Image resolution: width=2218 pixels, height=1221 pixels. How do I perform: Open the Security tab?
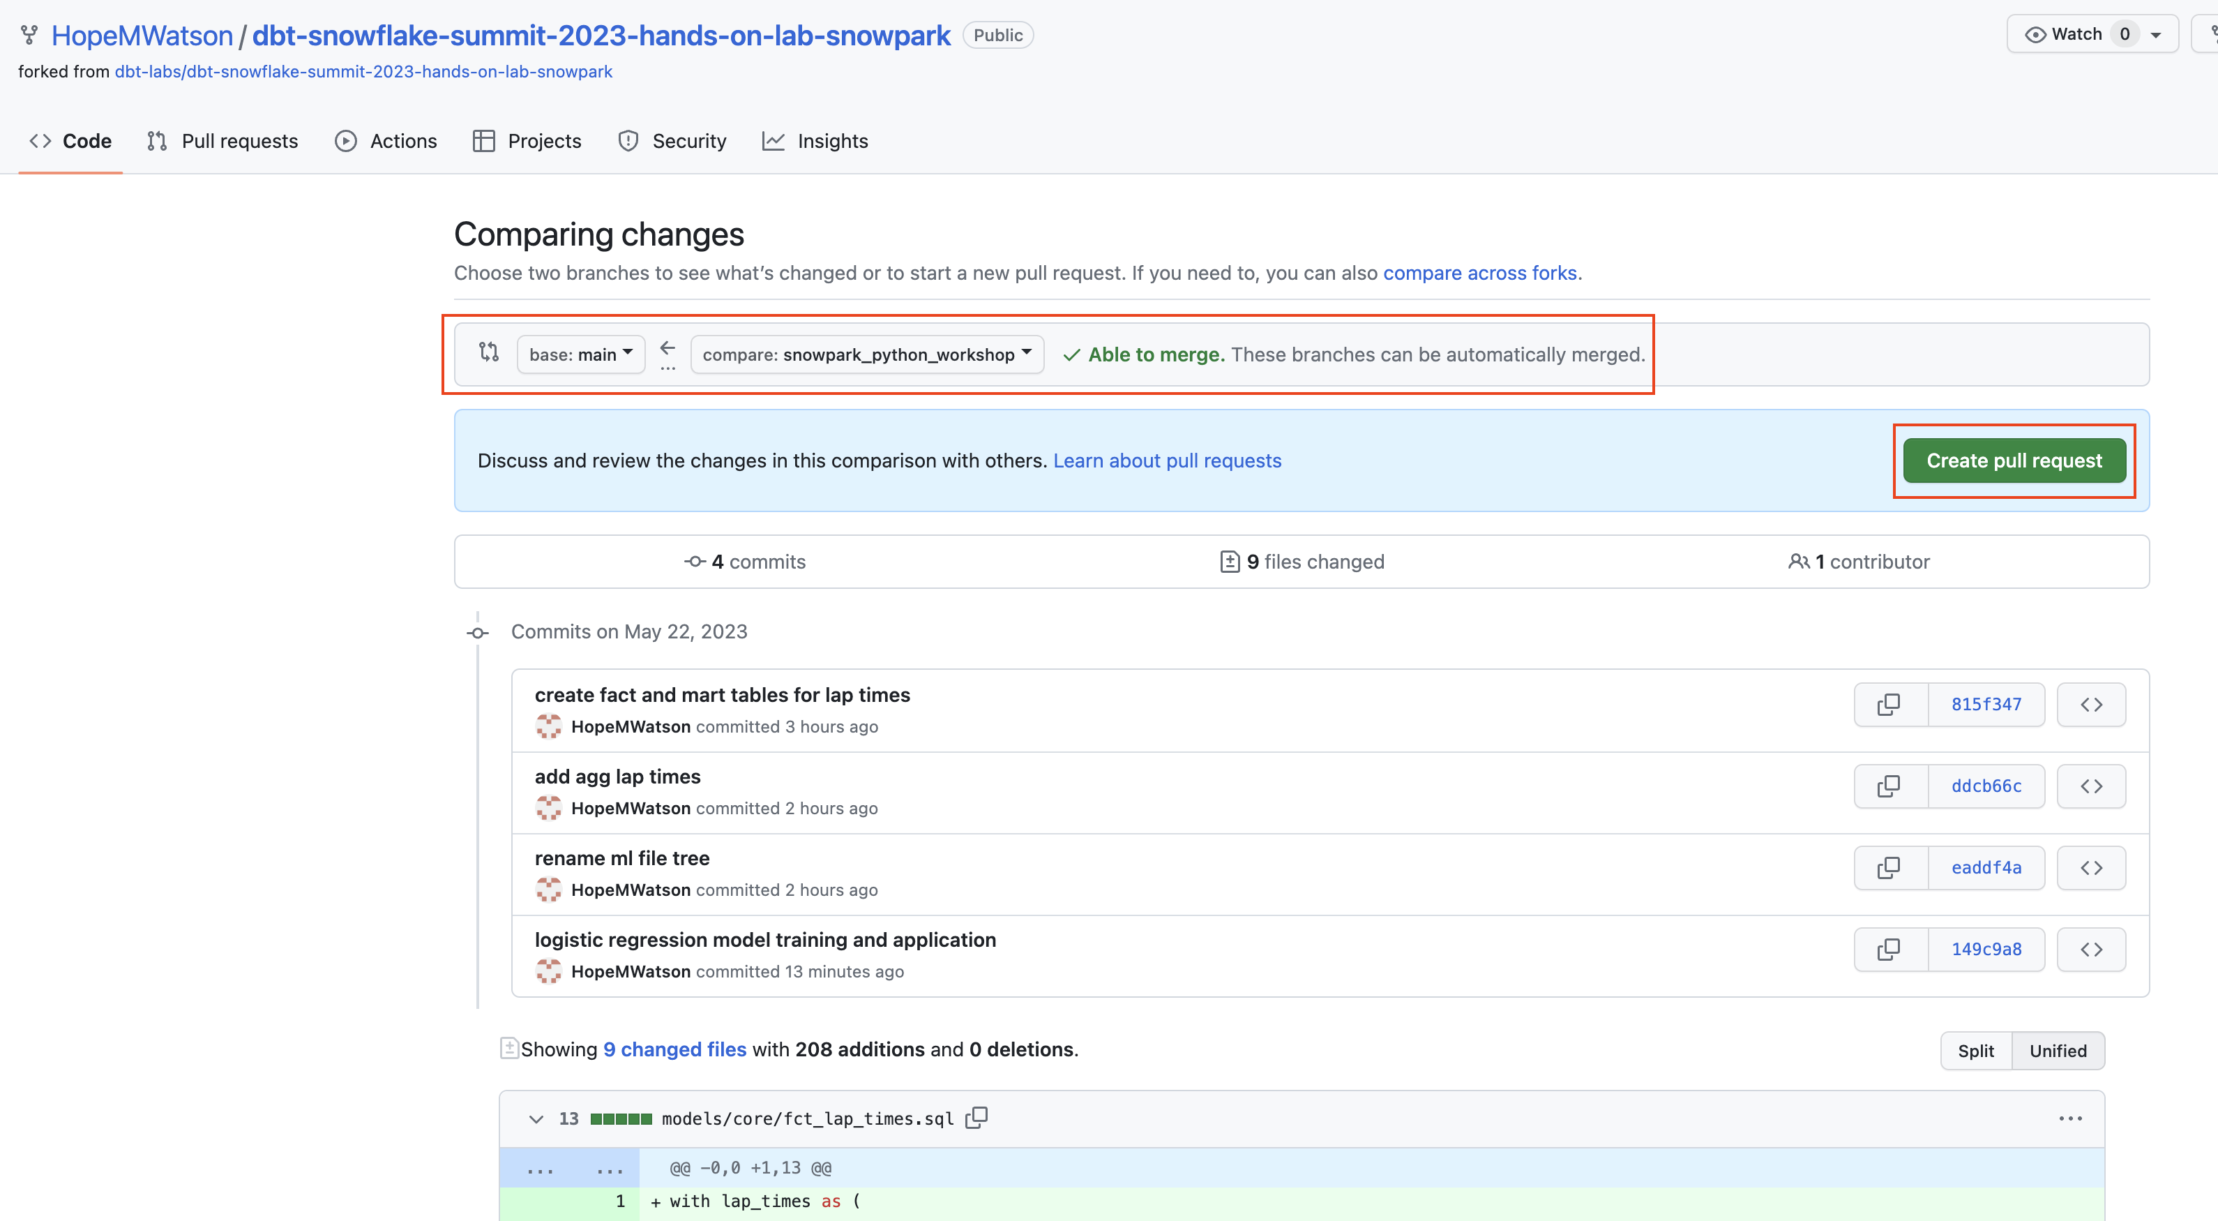(672, 140)
